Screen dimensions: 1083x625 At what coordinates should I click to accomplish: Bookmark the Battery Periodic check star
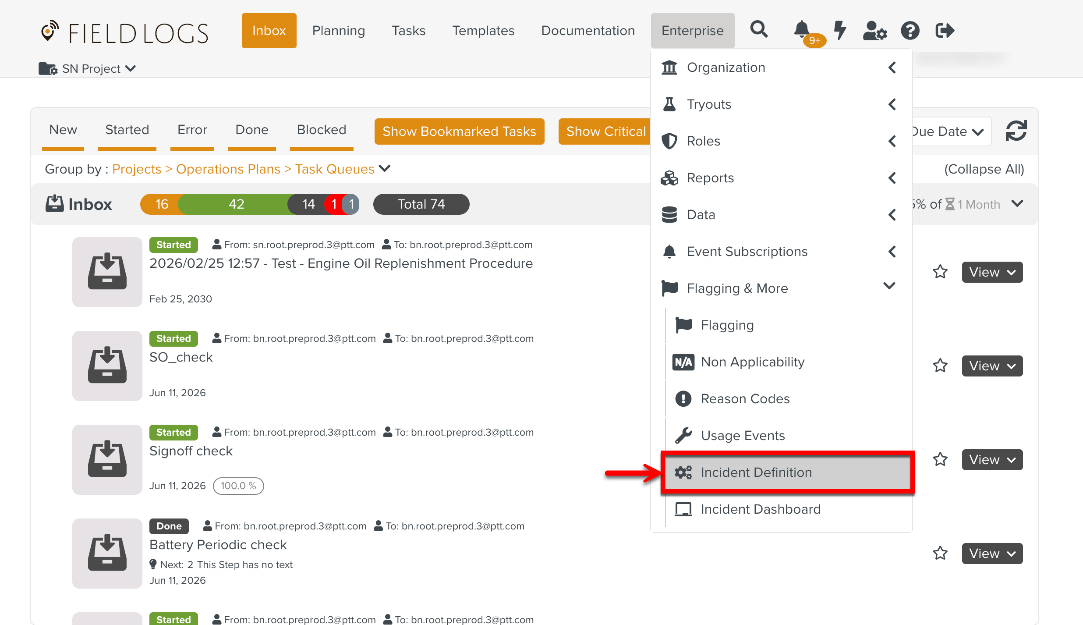click(940, 553)
